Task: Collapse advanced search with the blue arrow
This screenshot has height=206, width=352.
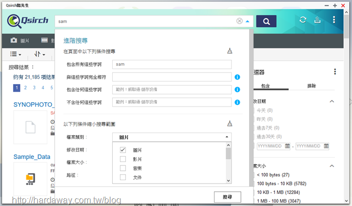Action: 248,21
